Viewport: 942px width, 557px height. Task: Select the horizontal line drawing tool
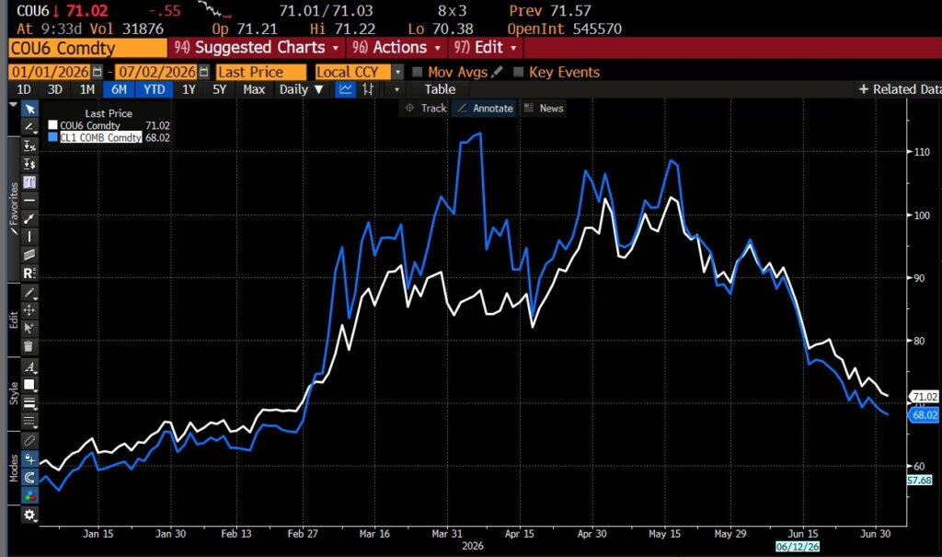tap(29, 201)
